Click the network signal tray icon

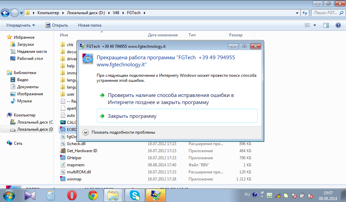[278, 195]
